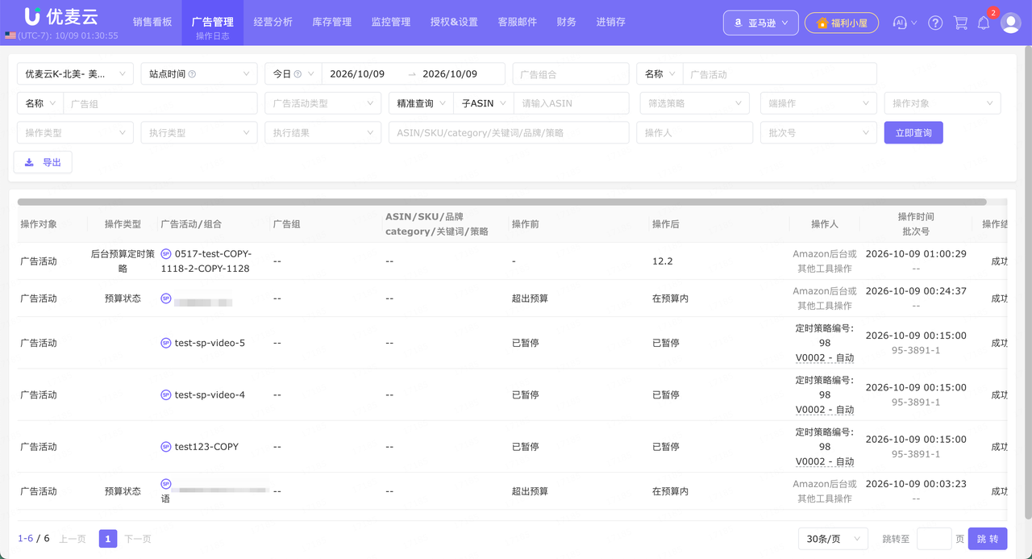Expand the 筛选策略 dropdown

[694, 103]
